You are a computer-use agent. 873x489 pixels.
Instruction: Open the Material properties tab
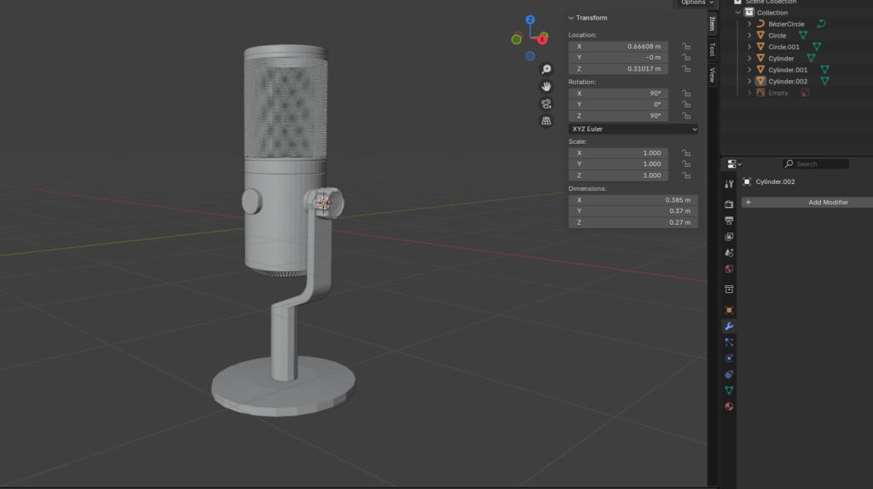point(729,406)
